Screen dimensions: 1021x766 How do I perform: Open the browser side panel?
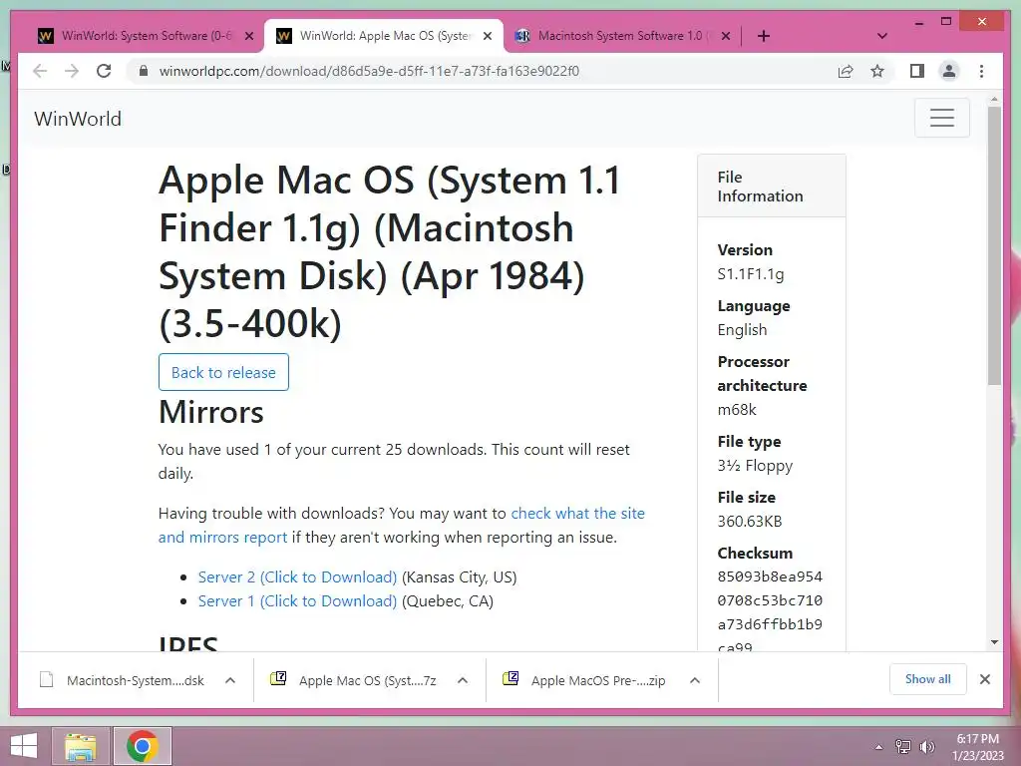917,71
